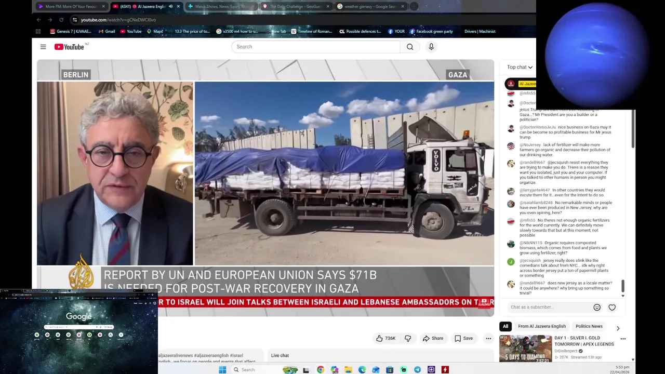665x374 pixels.
Task: Go forward using the browser forward arrow
Action: (x=50, y=20)
